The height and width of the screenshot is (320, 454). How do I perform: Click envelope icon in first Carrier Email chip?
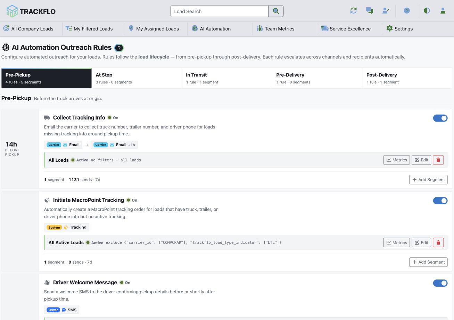tap(65, 145)
